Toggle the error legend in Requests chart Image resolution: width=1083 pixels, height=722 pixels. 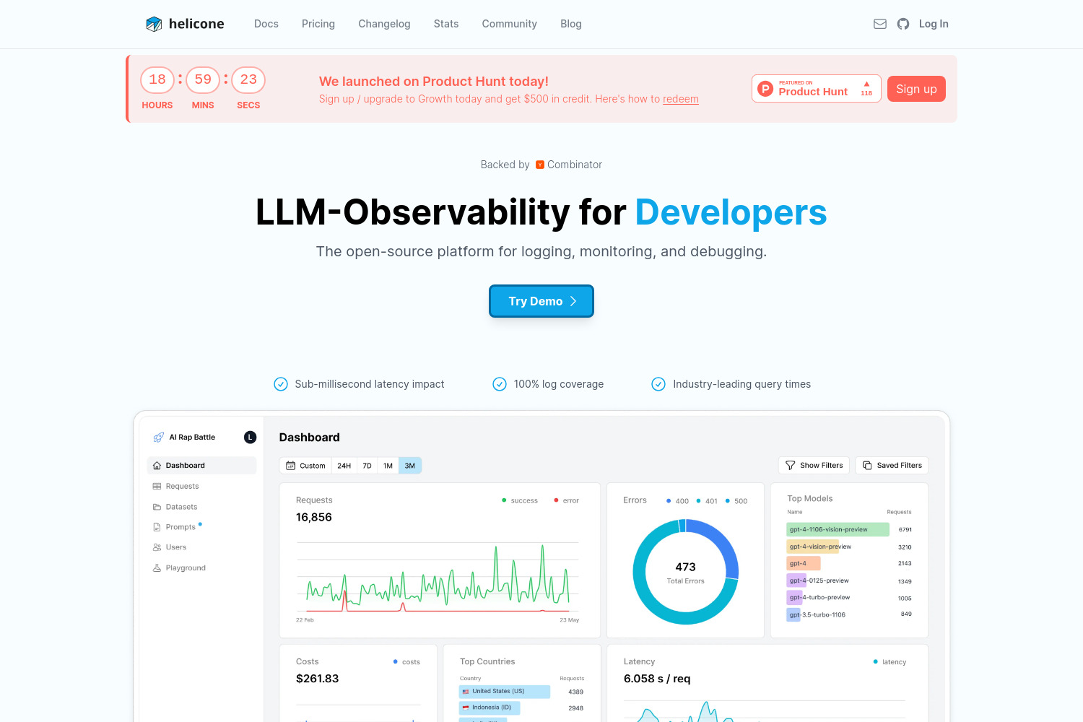click(x=567, y=500)
